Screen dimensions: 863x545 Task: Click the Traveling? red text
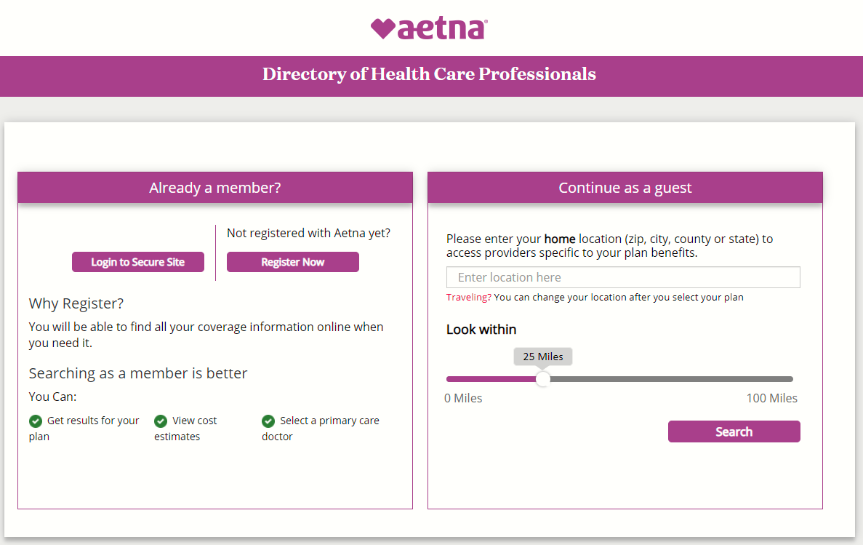click(x=469, y=297)
